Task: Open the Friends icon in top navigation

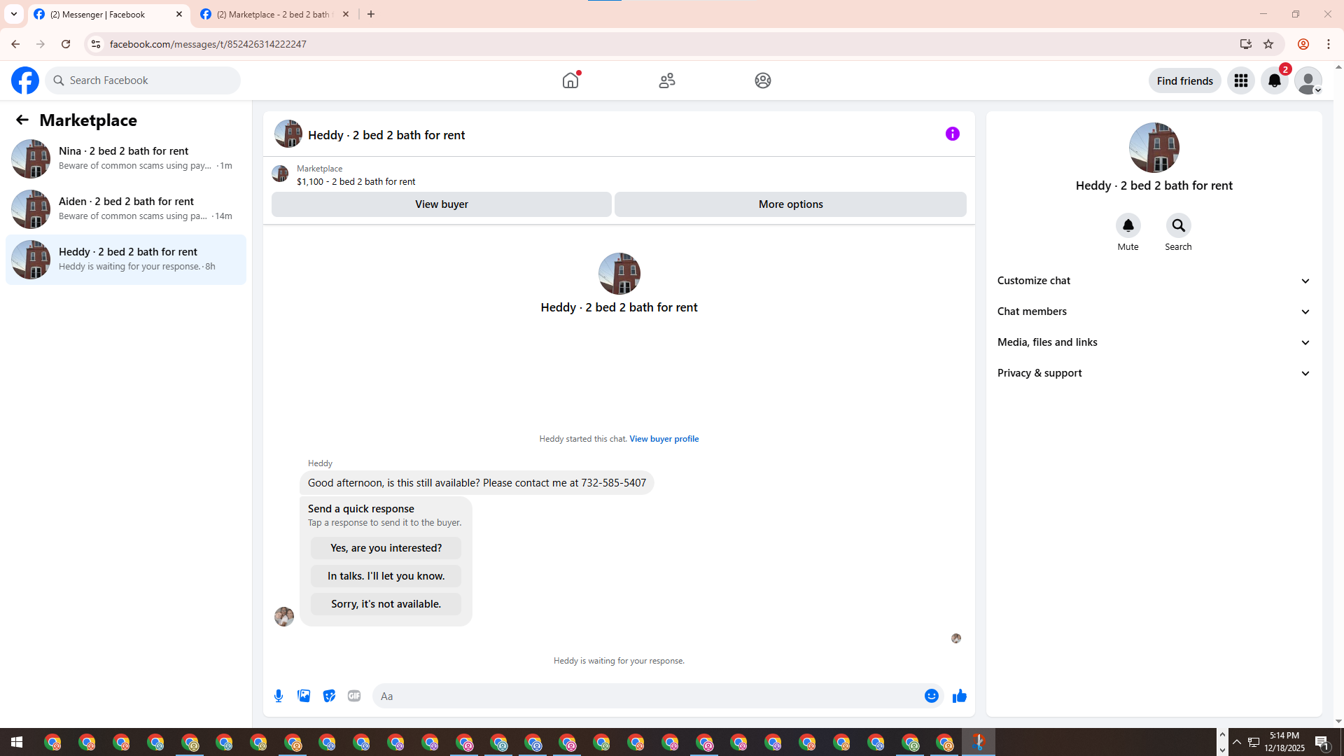Action: (667, 80)
